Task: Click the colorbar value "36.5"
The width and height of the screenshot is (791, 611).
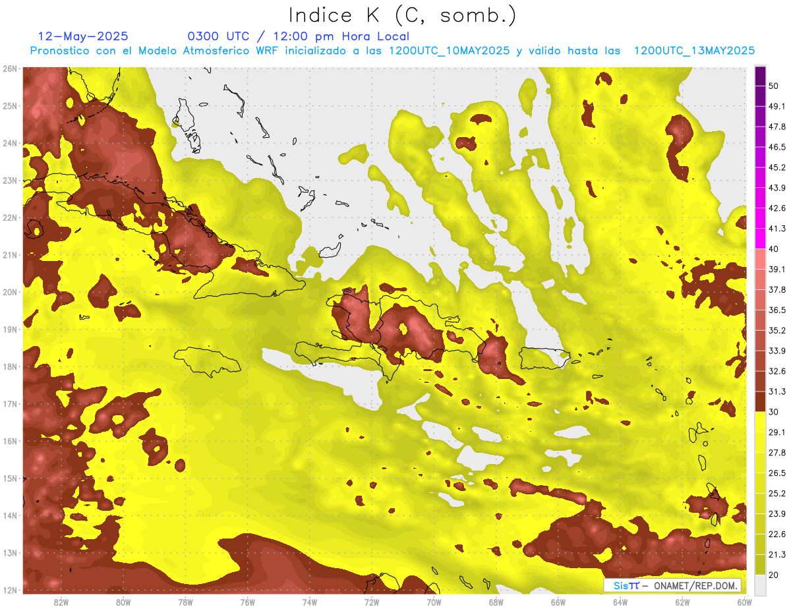Action: point(776,310)
